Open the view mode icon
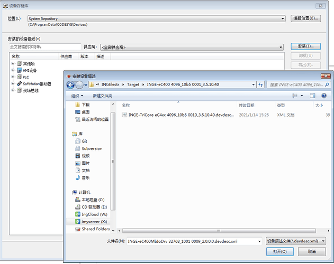This screenshot has height=264, width=334. [295, 96]
